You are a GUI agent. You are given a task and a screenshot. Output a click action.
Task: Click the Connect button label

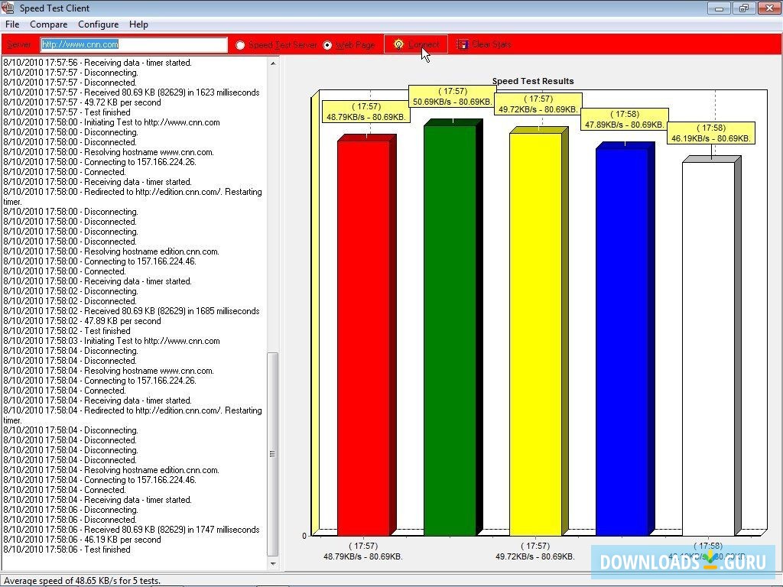click(424, 44)
